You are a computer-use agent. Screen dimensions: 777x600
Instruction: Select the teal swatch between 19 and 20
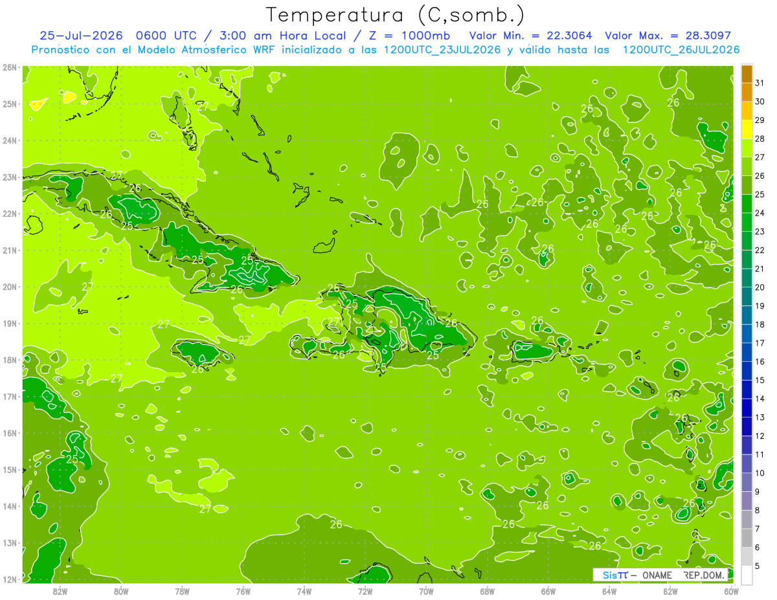[x=747, y=296]
